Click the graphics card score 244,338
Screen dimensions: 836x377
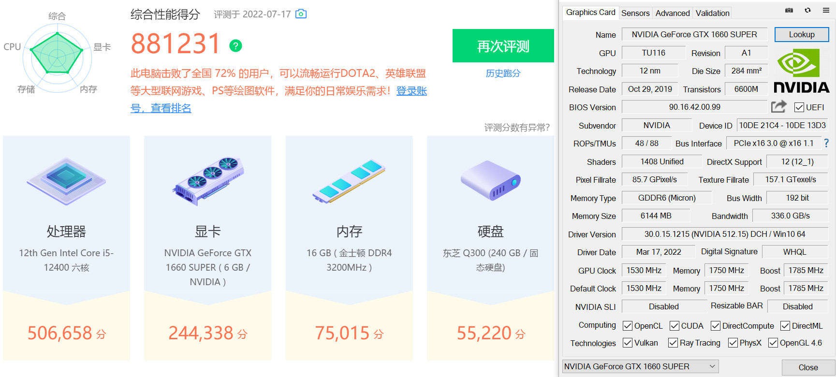pyautogui.click(x=201, y=333)
